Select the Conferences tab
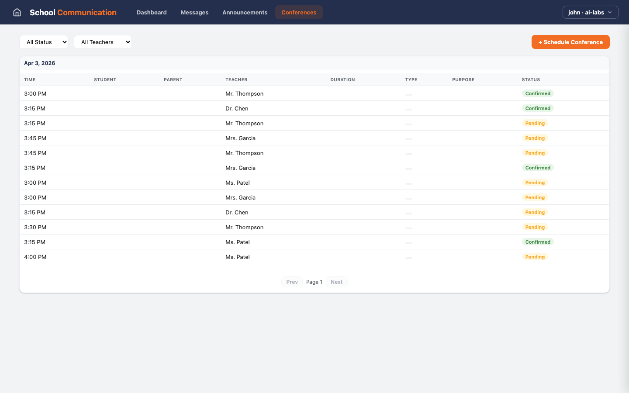The width and height of the screenshot is (629, 393). 299,12
